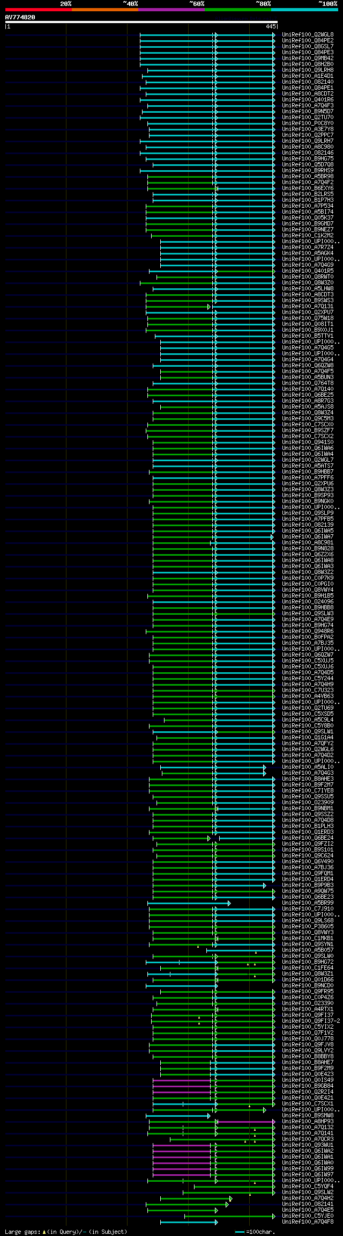The width and height of the screenshot is (343, 1236).
Task: Select the UniRef100_B9NBM1 label
Action: click(308, 809)
